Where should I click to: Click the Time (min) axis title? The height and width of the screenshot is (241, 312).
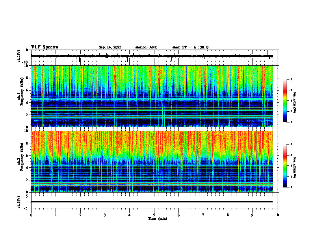point(158,219)
